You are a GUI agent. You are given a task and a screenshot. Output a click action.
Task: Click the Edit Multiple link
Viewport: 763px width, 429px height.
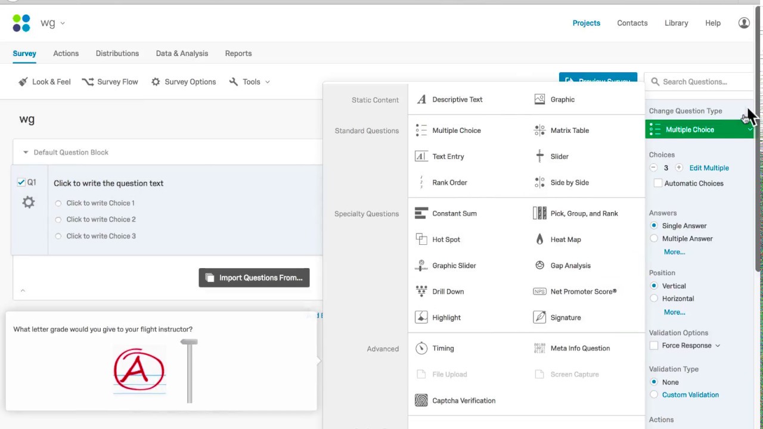[x=709, y=168]
